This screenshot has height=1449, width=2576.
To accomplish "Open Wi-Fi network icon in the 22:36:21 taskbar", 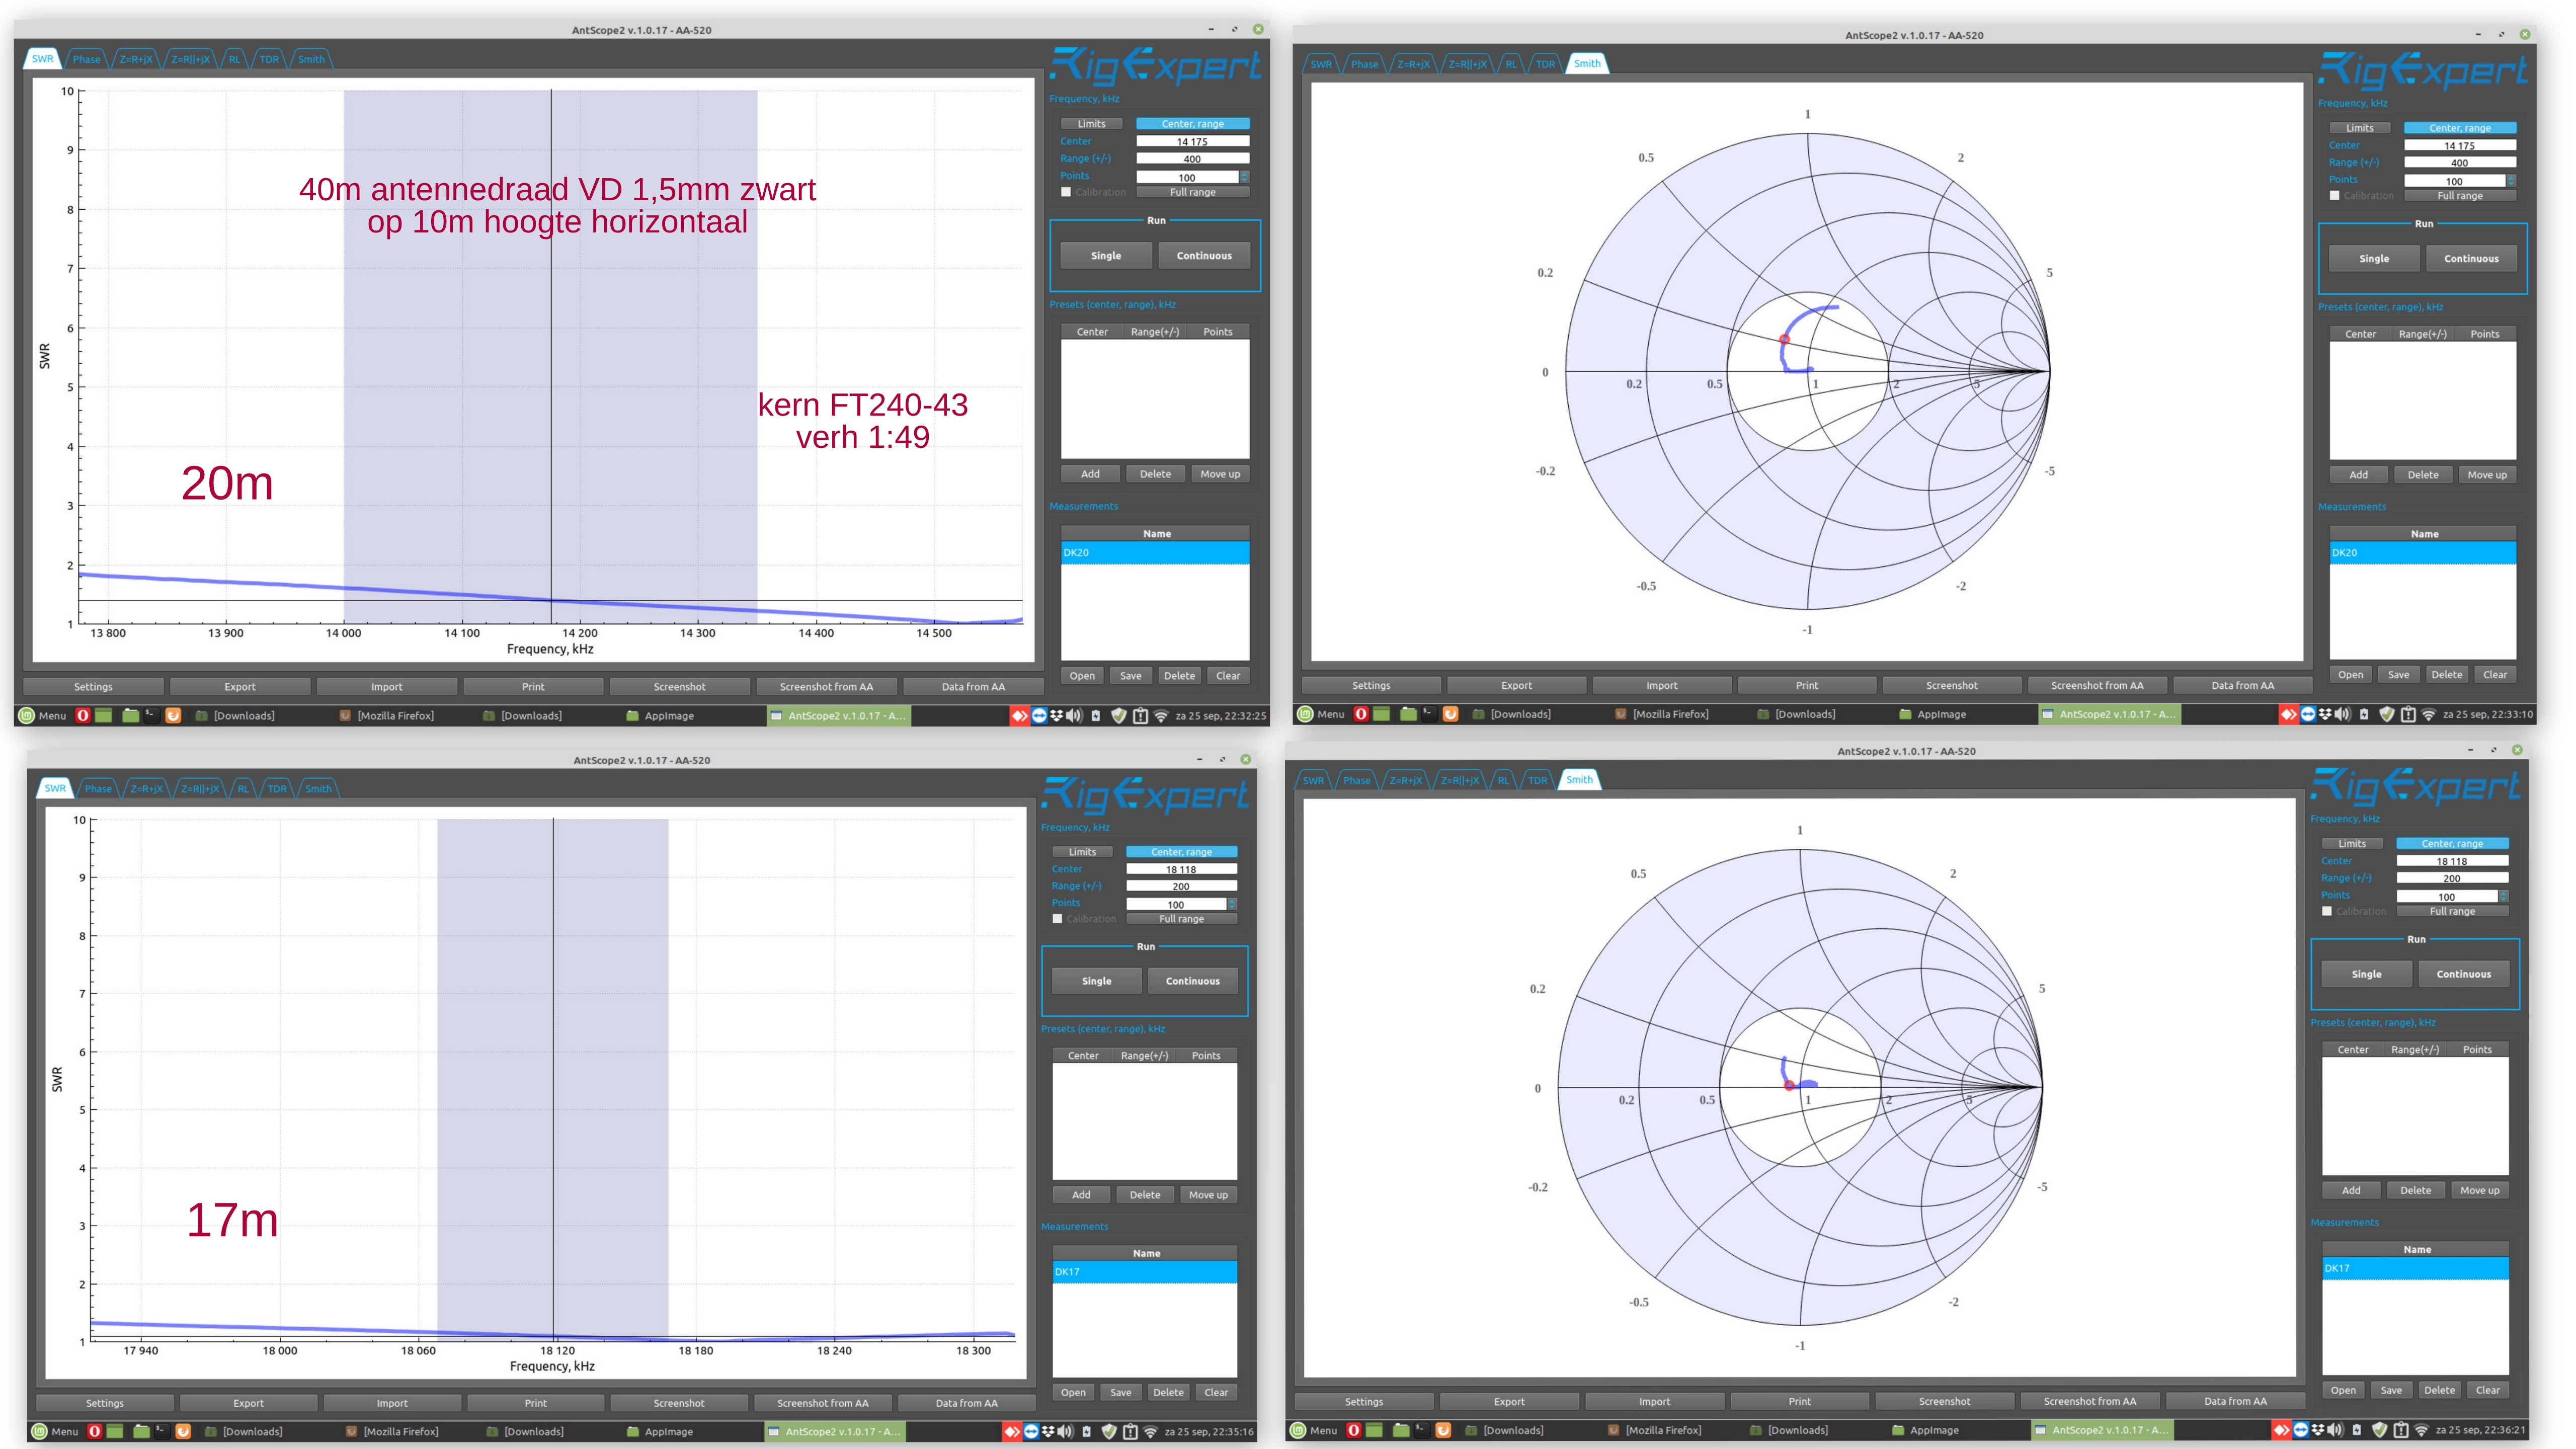I will tap(2421, 1430).
